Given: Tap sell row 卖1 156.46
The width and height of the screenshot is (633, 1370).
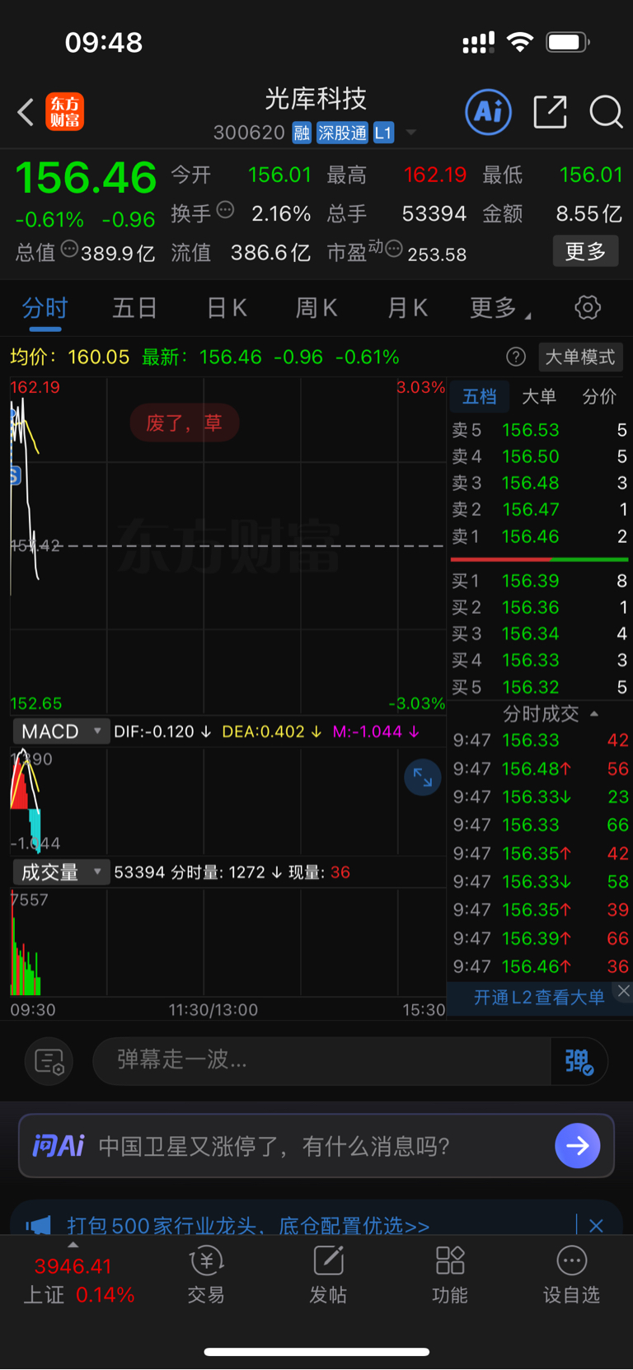Looking at the screenshot, I should (540, 536).
